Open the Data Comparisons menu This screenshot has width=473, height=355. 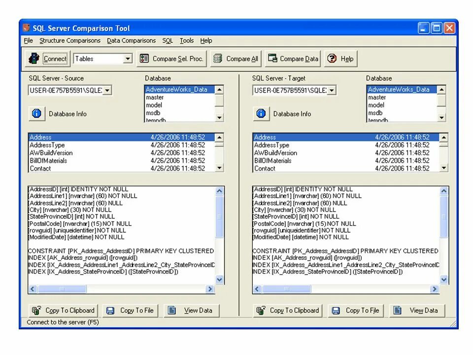131,40
